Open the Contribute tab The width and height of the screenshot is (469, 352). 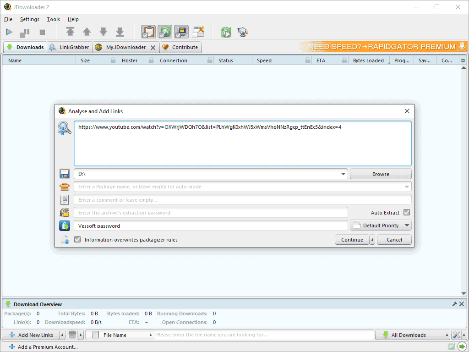(x=180, y=47)
